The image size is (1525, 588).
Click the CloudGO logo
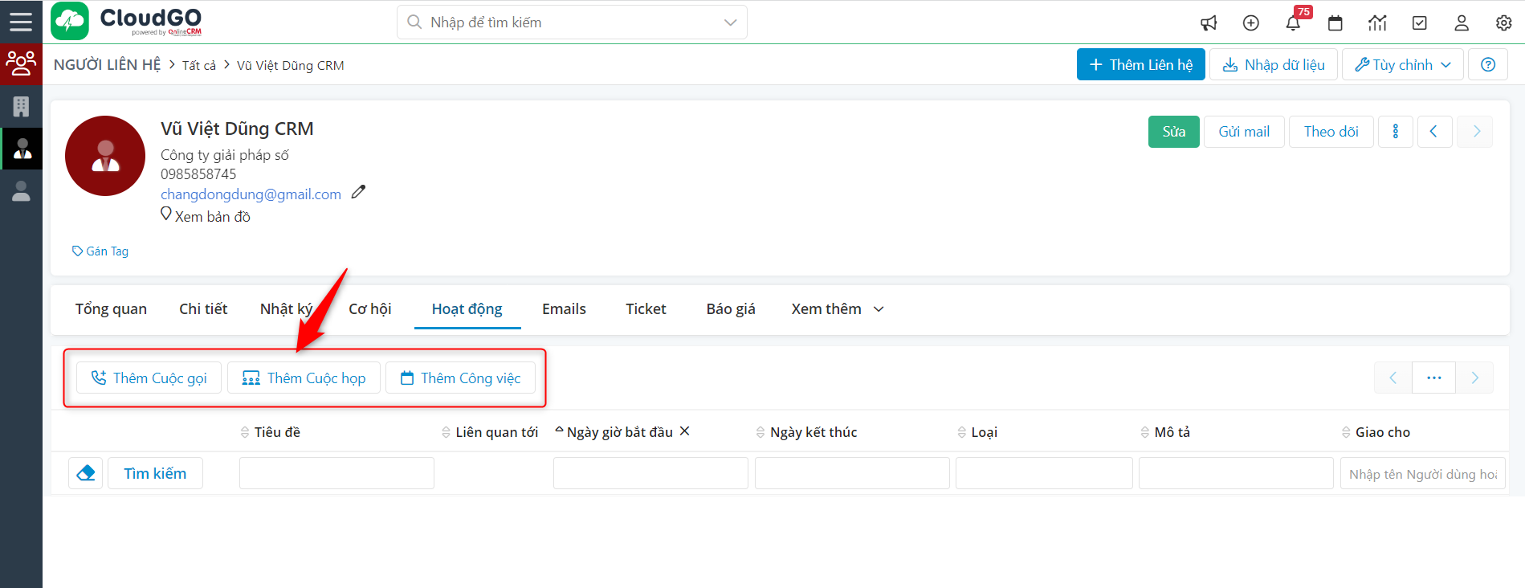click(x=127, y=22)
